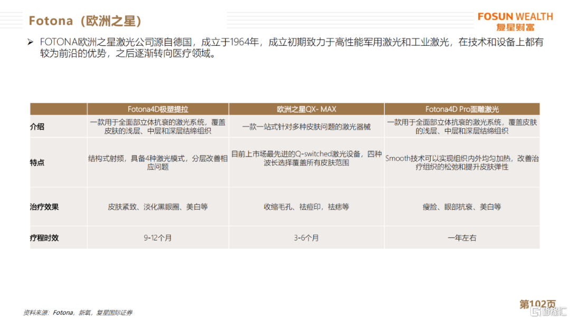Select the intro paragraph about FOTONA founded in 1964

pos(291,47)
